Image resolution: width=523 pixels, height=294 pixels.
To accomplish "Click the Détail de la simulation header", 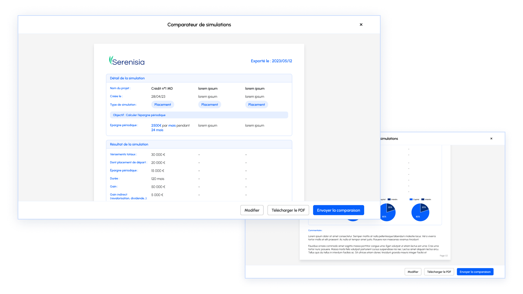I will click(x=199, y=78).
